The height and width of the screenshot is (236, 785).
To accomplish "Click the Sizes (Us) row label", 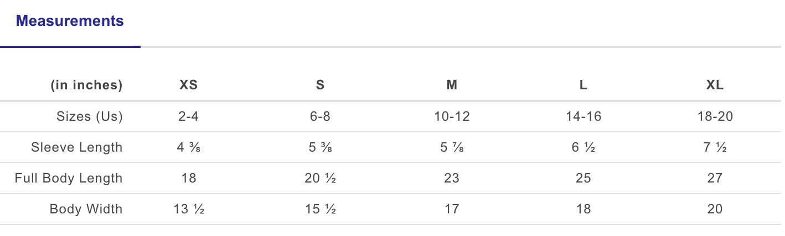I will 90,116.
